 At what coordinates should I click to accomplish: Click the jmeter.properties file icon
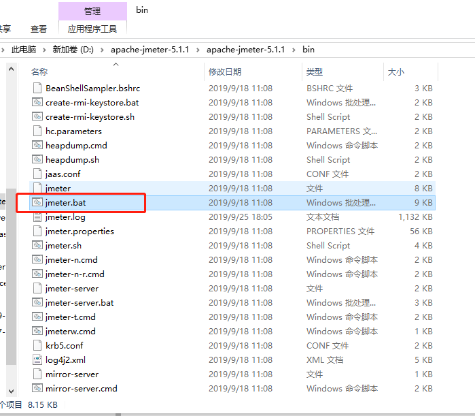pyautogui.click(x=37, y=231)
